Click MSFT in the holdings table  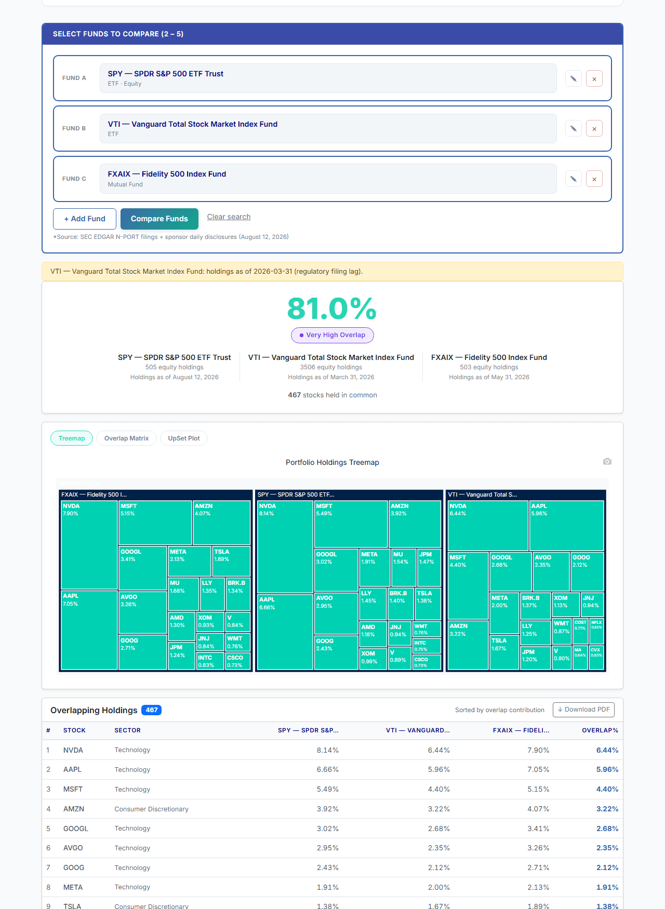pos(73,789)
